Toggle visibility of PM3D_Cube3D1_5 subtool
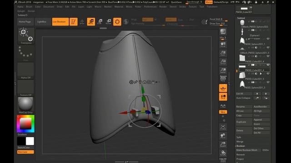291x163 pixels. click(268, 73)
